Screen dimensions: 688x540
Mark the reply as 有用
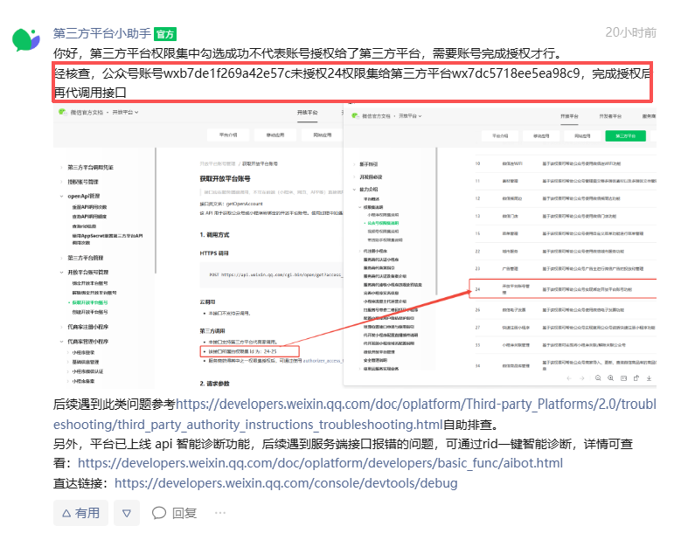pos(80,513)
